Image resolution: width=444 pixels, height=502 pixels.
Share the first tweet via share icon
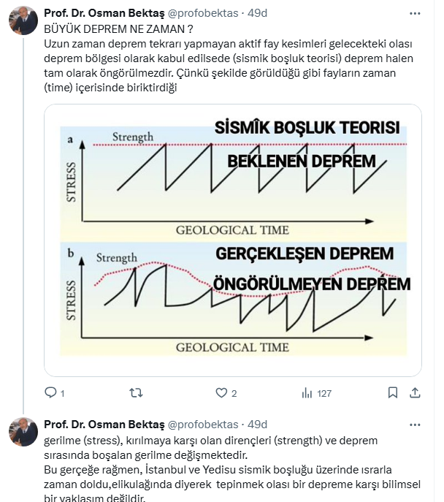point(415,393)
